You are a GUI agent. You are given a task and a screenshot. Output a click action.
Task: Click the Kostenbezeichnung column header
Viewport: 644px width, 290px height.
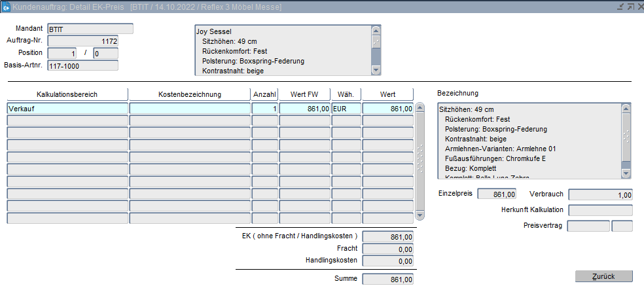point(190,94)
